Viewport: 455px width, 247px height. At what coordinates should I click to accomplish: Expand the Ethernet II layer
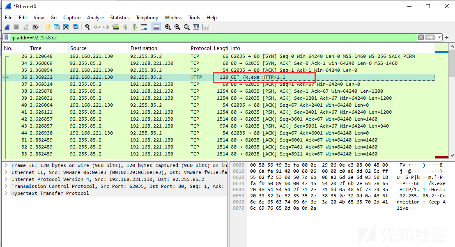[x=6, y=172]
